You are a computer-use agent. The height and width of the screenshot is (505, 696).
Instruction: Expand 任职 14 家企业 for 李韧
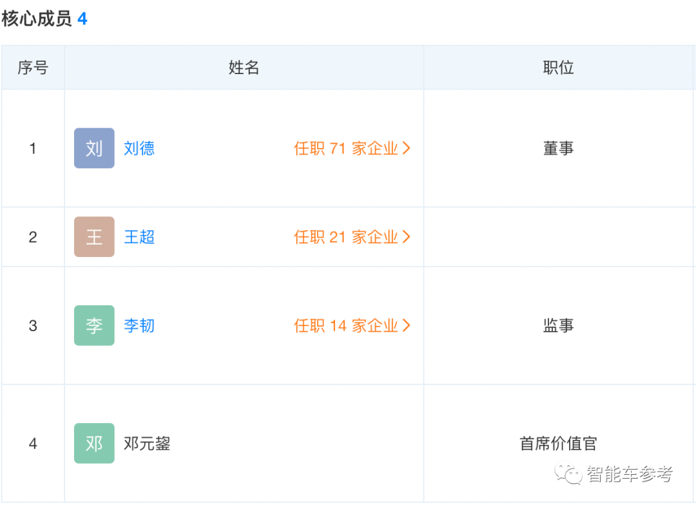[x=352, y=325]
